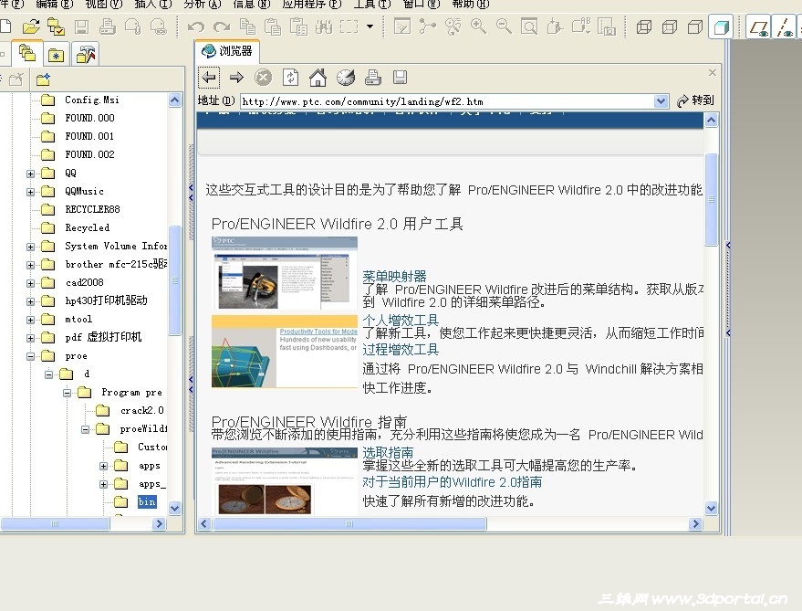Open the 个人增效工具 link
Image resolution: width=802 pixels, height=611 pixels.
pyautogui.click(x=401, y=321)
